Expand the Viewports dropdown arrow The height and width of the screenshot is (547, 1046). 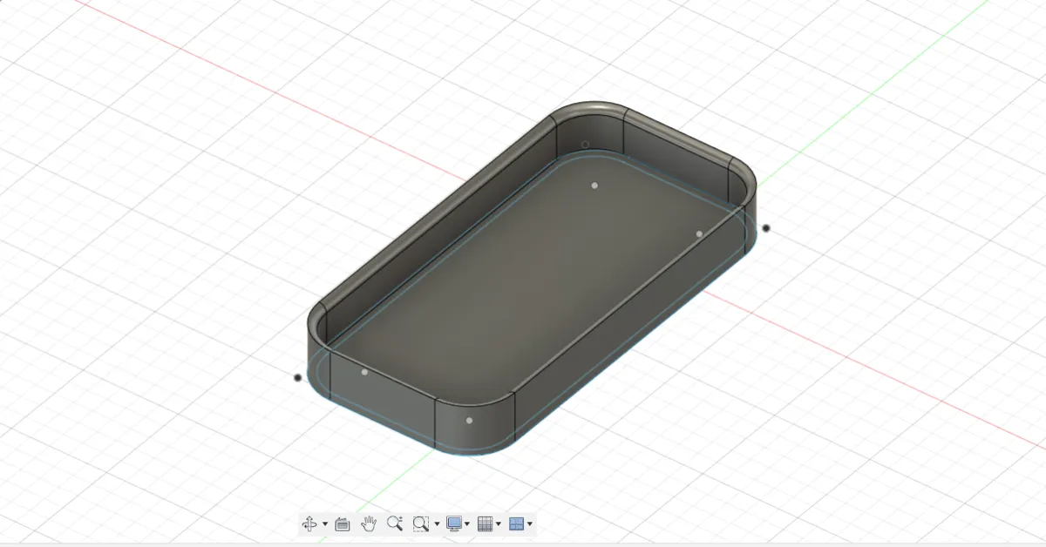(531, 524)
